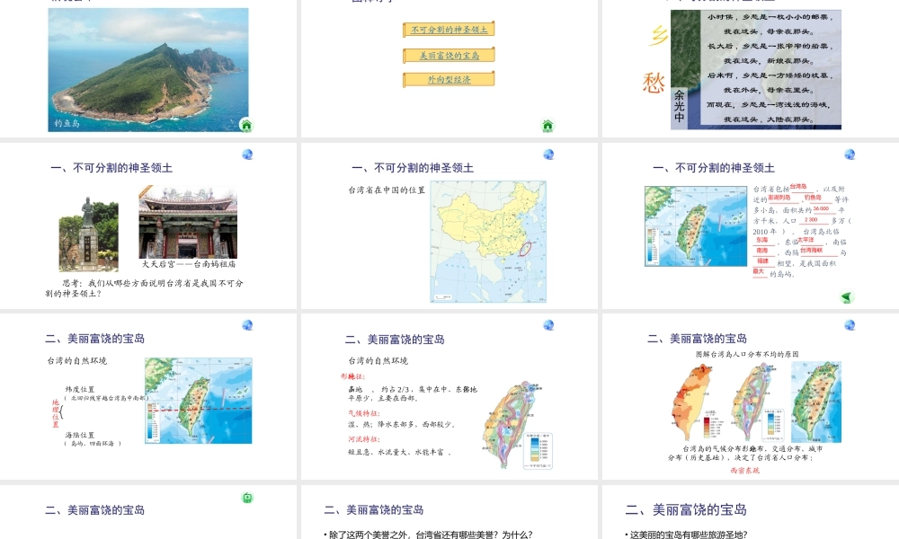
Task: Click the red 河流特征 heading
Action: click(363, 439)
